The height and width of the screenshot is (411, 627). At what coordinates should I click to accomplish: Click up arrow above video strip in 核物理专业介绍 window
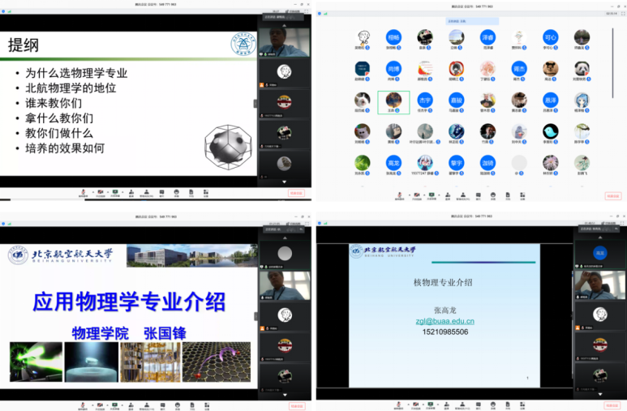600,238
